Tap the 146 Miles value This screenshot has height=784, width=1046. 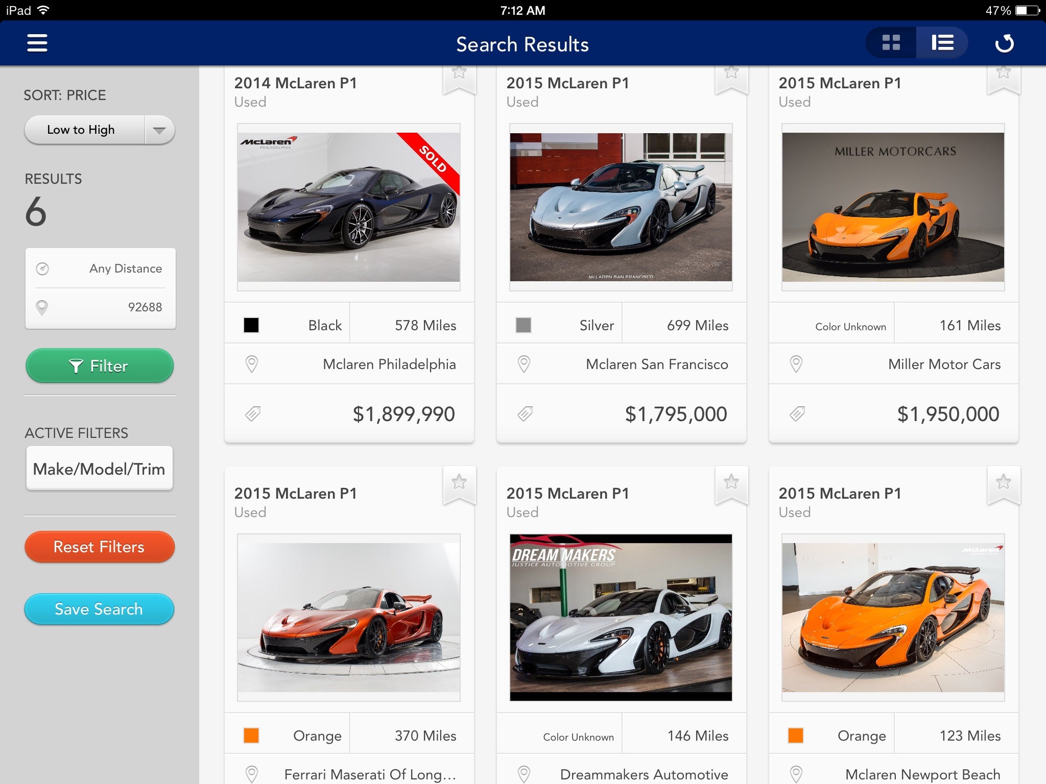[698, 736]
